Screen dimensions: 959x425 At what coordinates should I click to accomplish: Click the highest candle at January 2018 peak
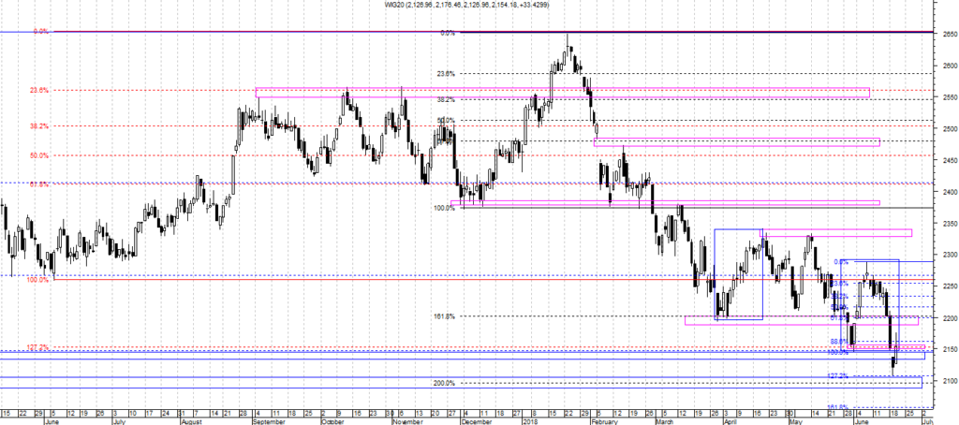click(x=568, y=49)
